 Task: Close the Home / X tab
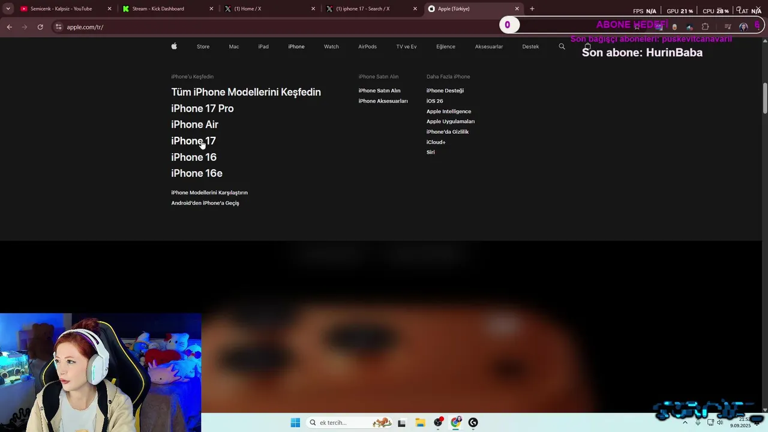point(313,9)
